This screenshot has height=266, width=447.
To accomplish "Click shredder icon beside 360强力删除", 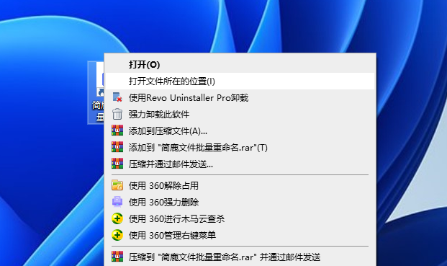I will point(117,202).
